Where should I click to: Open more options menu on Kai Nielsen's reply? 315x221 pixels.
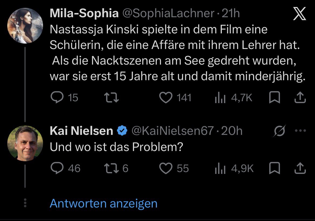300,131
